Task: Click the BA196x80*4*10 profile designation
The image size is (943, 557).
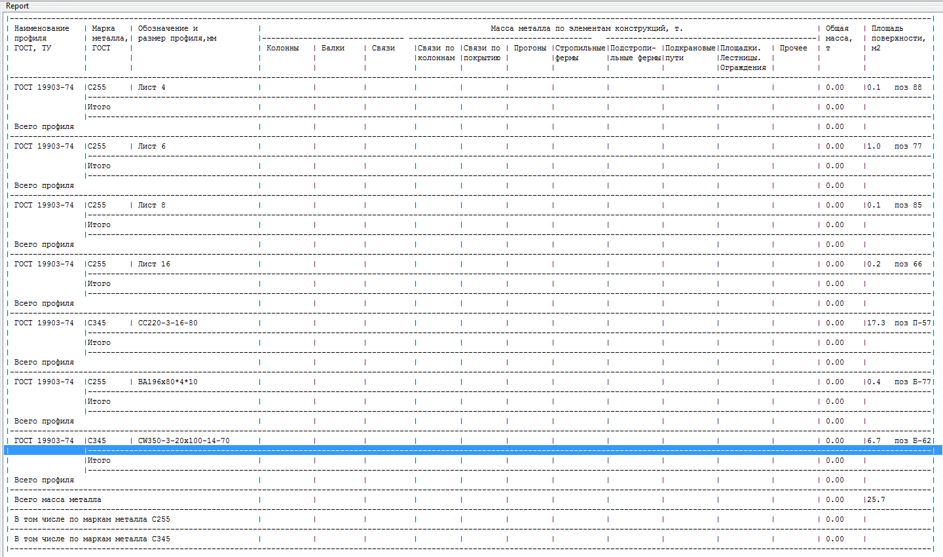Action: pos(168,382)
